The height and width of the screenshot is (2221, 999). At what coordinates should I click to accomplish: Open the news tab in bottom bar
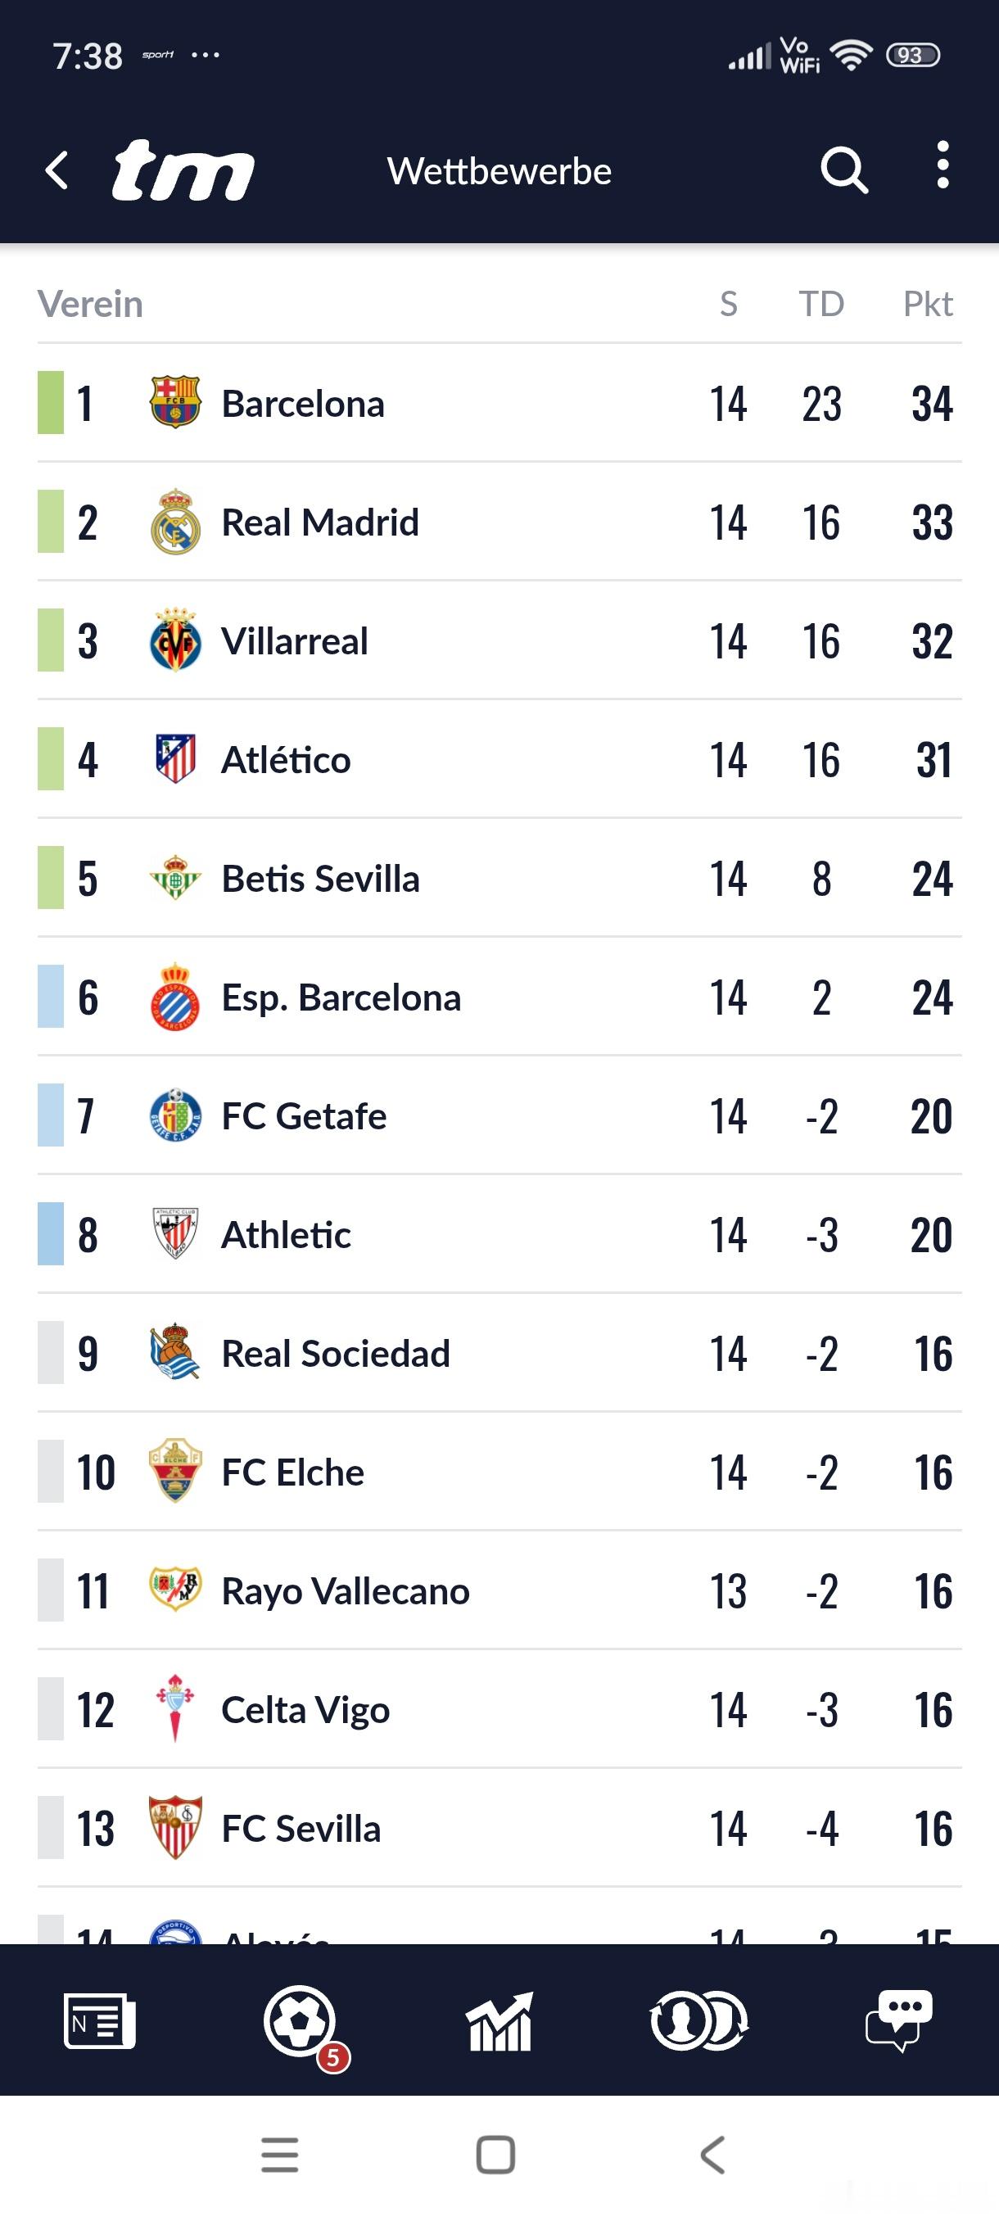coord(99,2020)
